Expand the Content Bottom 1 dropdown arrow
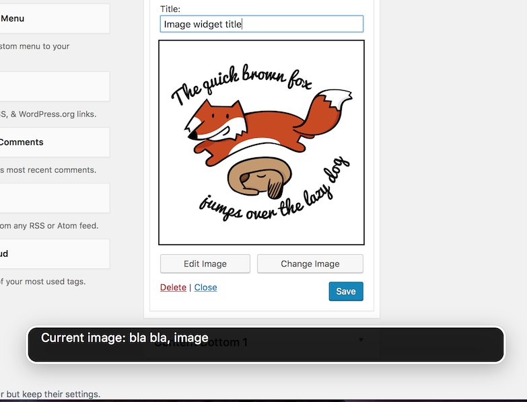The image size is (527, 402). (x=361, y=340)
